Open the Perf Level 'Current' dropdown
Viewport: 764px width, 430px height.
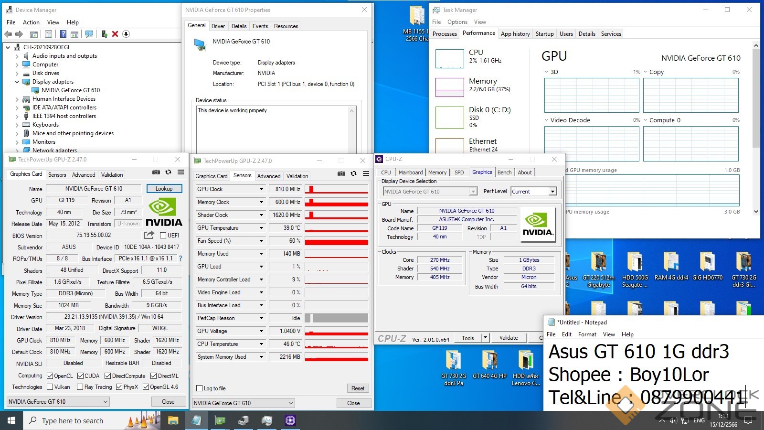552,192
